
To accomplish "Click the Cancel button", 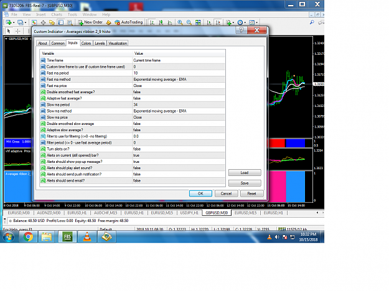I will [226, 193].
